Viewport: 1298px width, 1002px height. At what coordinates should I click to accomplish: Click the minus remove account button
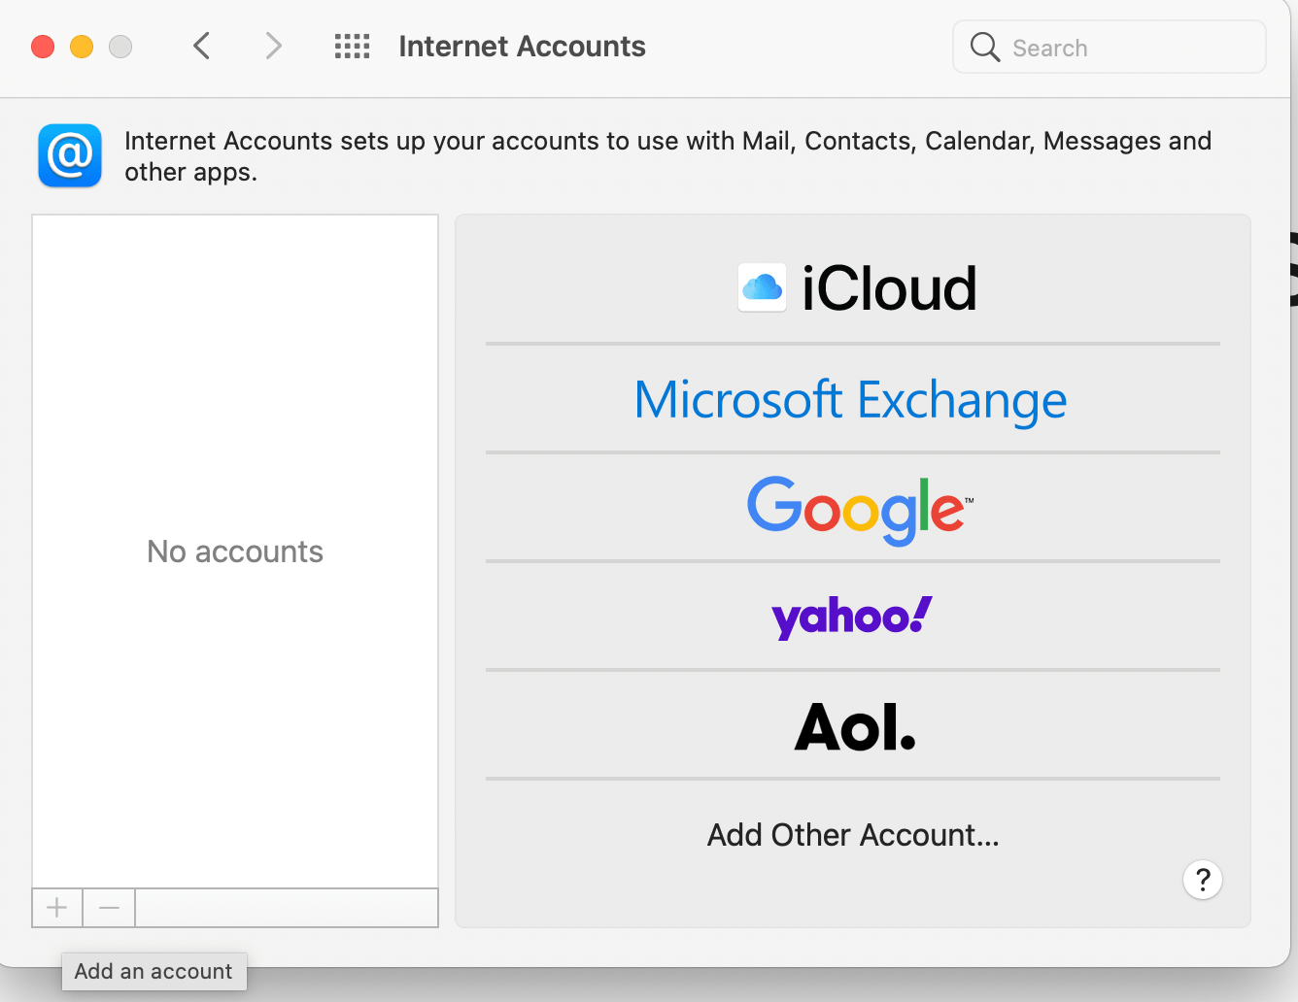108,908
